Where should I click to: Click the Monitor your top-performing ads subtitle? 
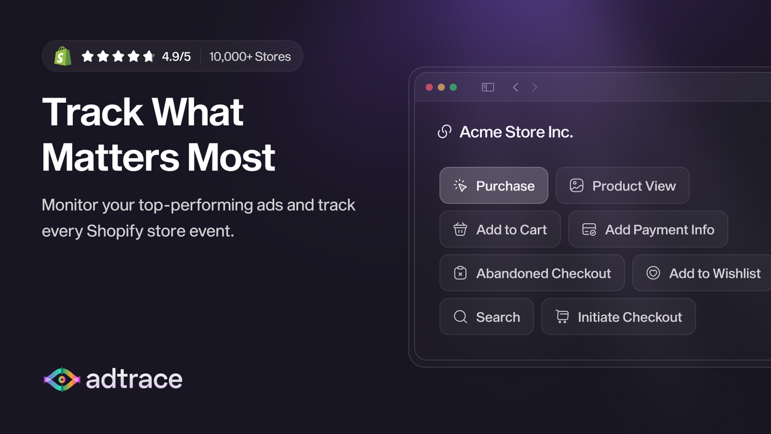click(x=199, y=218)
